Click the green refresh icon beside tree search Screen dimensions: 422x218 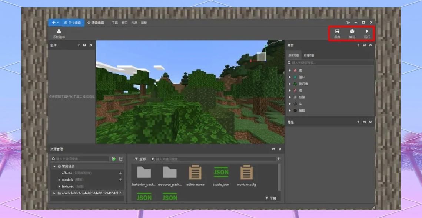114,159
